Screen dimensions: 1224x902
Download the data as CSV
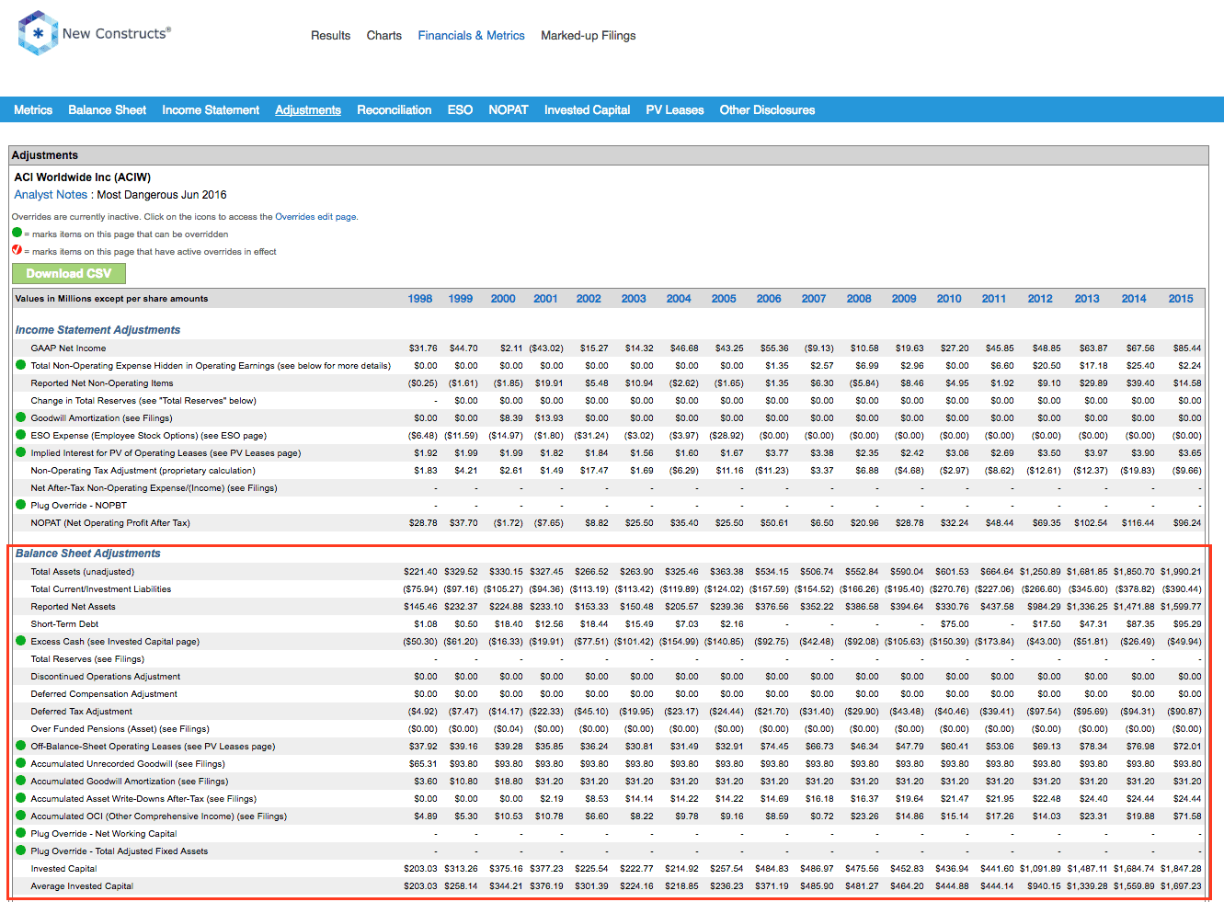tap(69, 273)
